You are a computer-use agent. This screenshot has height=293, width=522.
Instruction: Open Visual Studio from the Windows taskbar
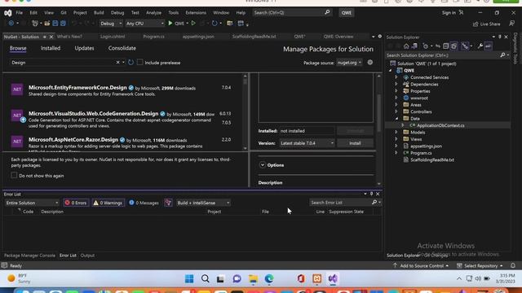click(x=333, y=278)
